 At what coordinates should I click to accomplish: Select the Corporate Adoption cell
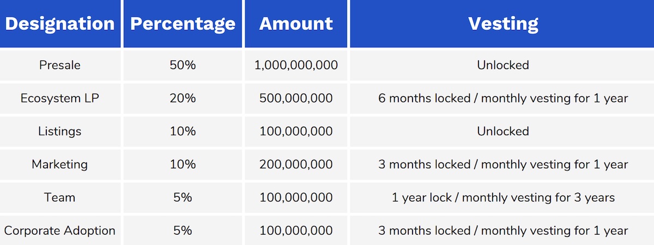coord(60,230)
